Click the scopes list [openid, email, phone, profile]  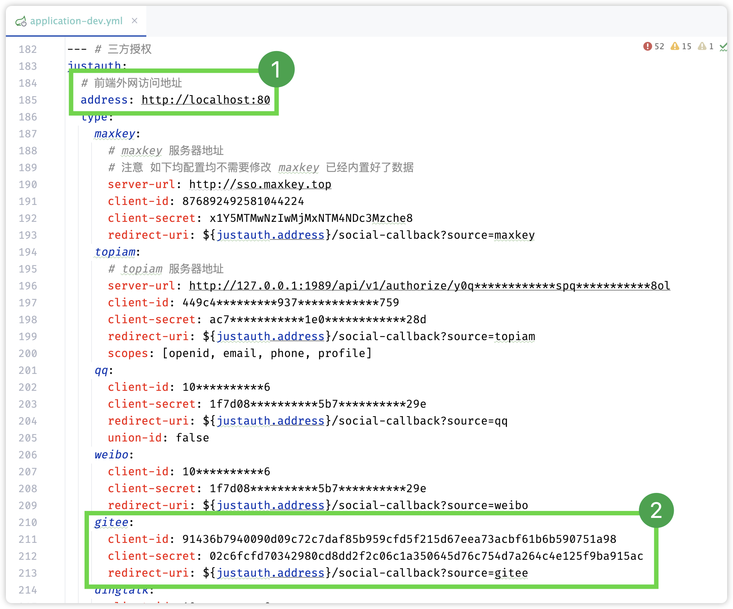click(x=267, y=353)
